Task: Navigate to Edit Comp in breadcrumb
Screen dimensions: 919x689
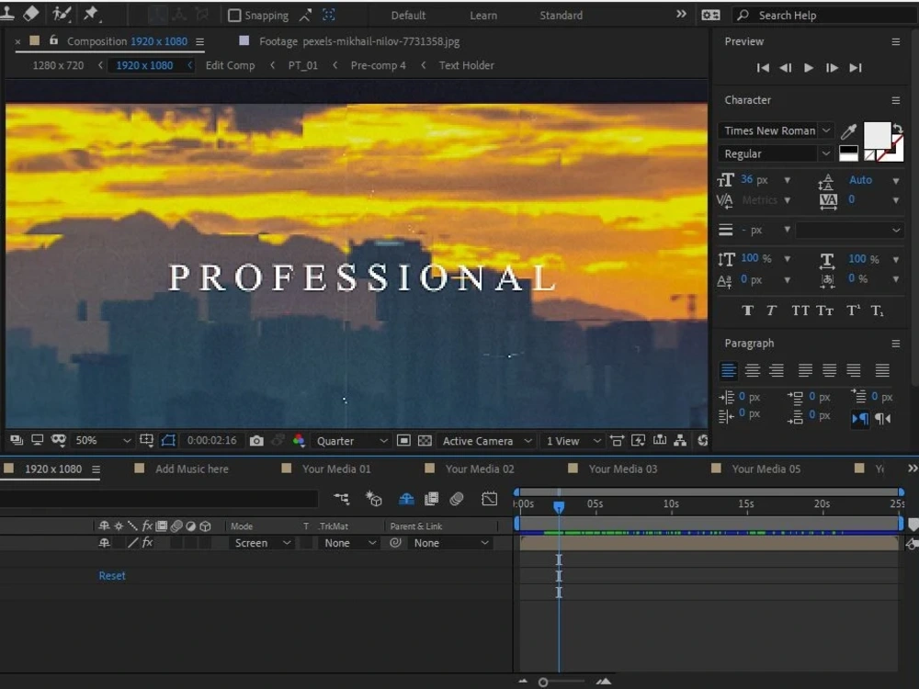Action: click(230, 65)
